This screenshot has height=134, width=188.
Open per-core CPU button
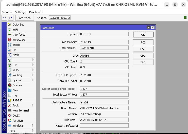[x=143, y=56]
